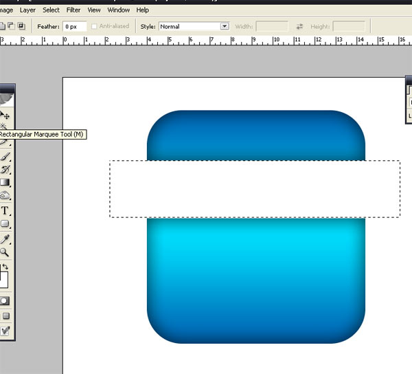
Task: Select the Type tool
Action: (5, 210)
